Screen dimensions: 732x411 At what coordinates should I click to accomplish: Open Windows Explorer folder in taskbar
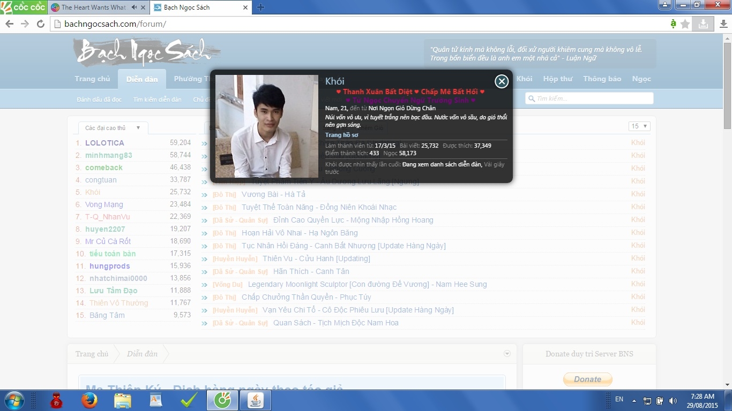(x=123, y=400)
